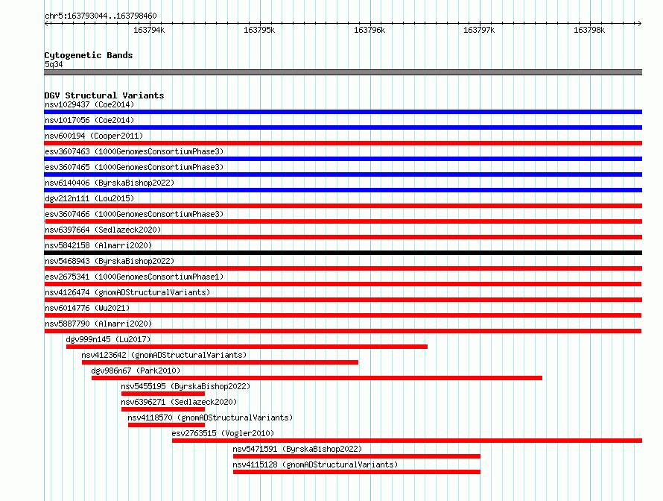This screenshot has width=663, height=501.
Task: Open nsv6140406 (ByrskaBishop2022) variant
Action: tap(110, 183)
